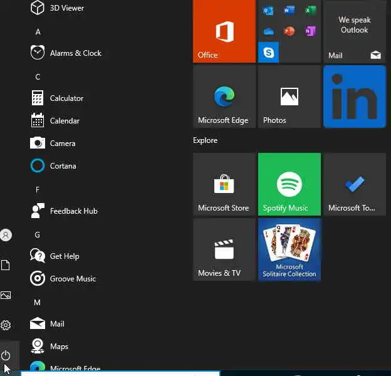The height and width of the screenshot is (376, 391).
Task: Click the letter F group header
Action: (38, 190)
